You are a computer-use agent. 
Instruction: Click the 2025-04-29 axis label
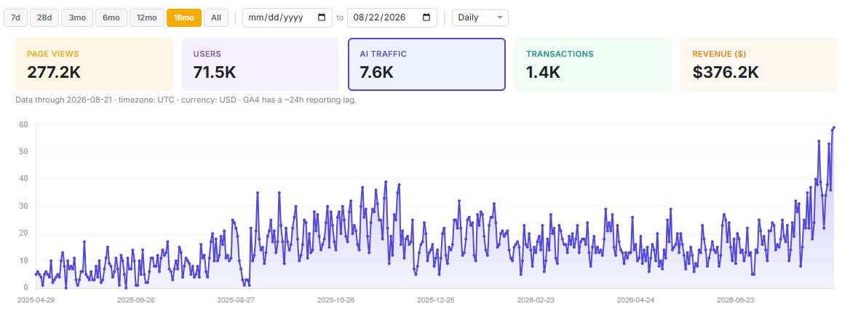[36, 300]
